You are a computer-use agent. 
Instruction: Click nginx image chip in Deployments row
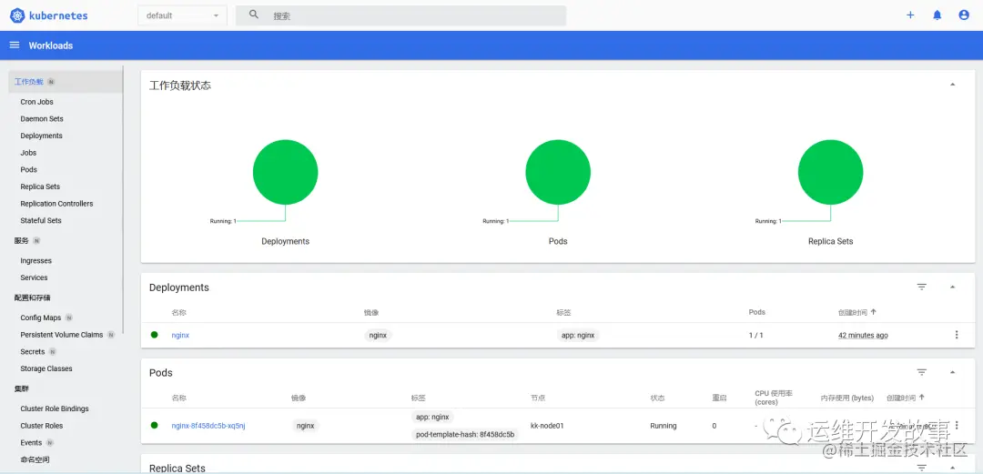378,335
